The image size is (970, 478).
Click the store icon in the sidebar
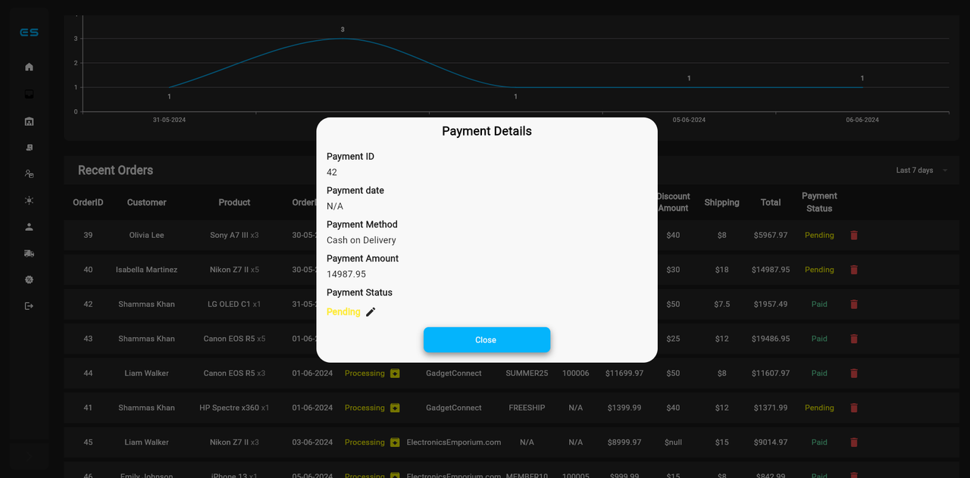pos(29,120)
